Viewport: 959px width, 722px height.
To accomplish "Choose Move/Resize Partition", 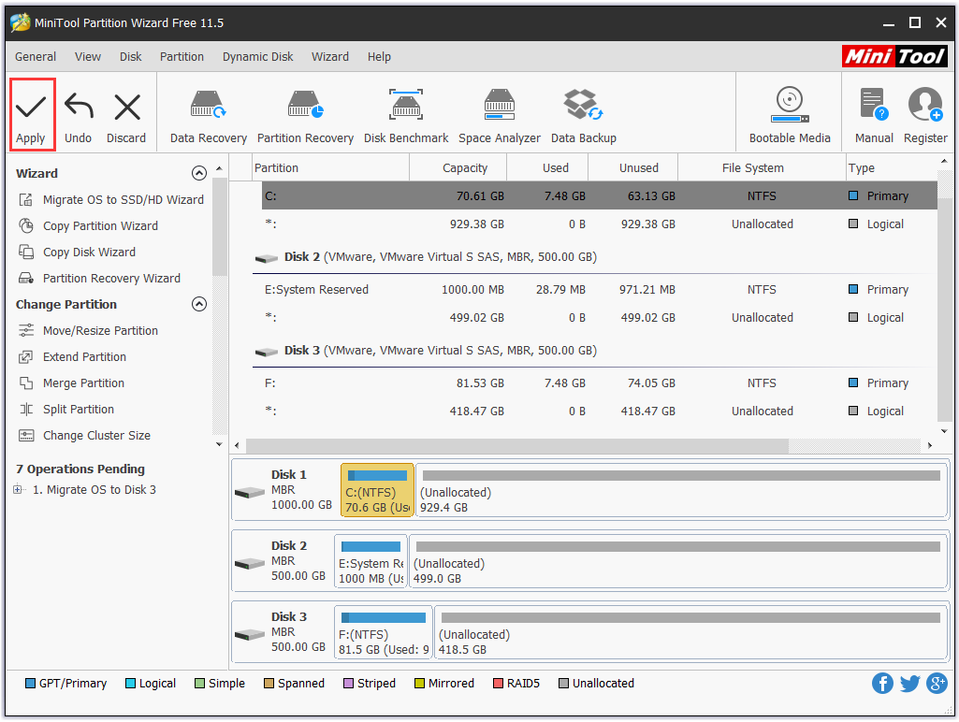I will 88,331.
